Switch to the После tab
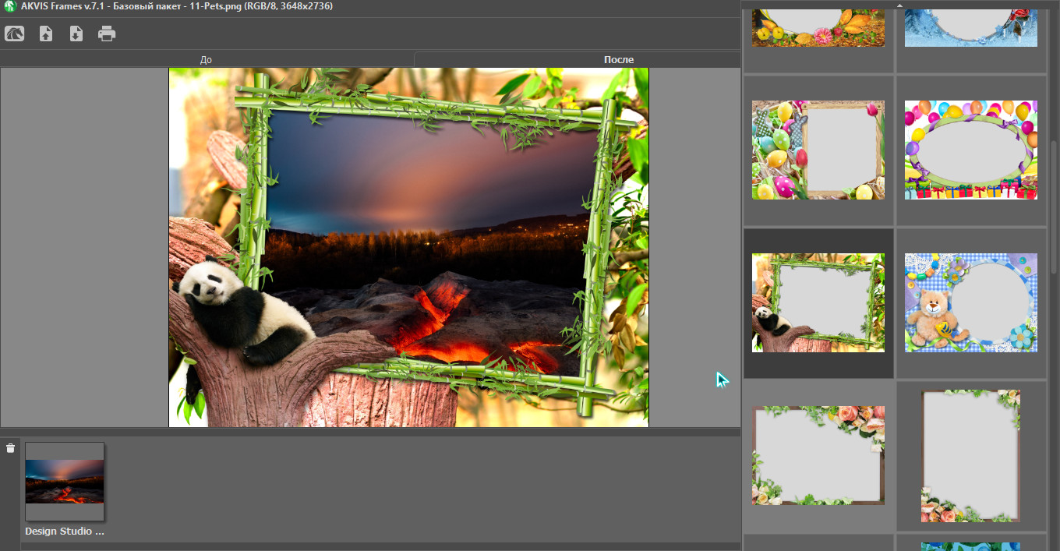This screenshot has height=551, width=1060. [618, 60]
